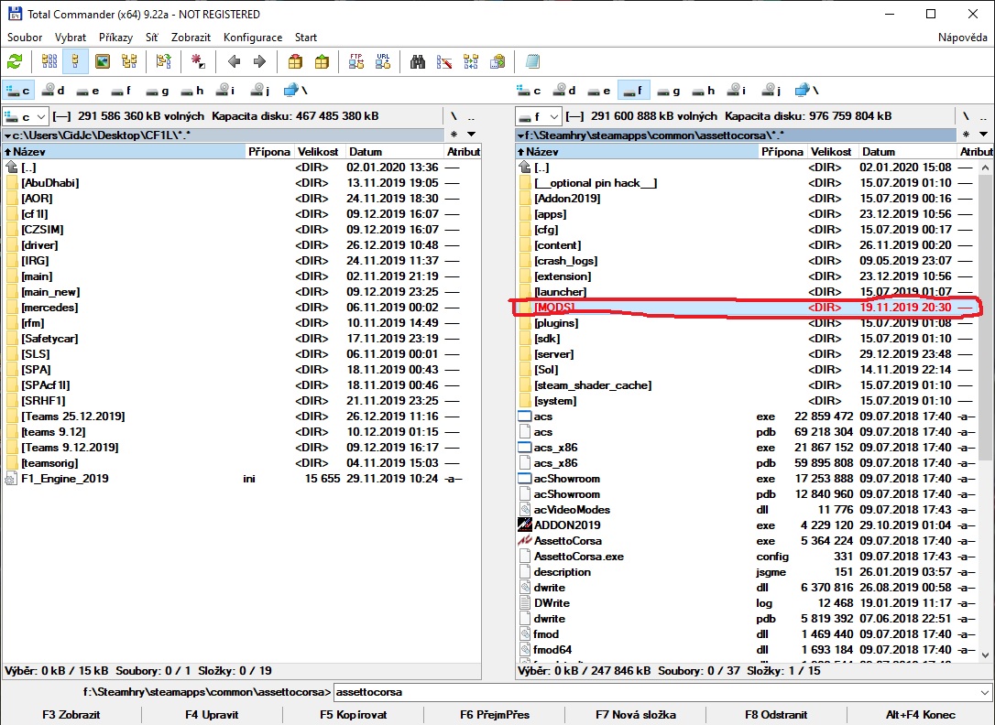Screen dimensions: 995x725
Task: Select drive j button in right panel
Action: click(x=771, y=91)
